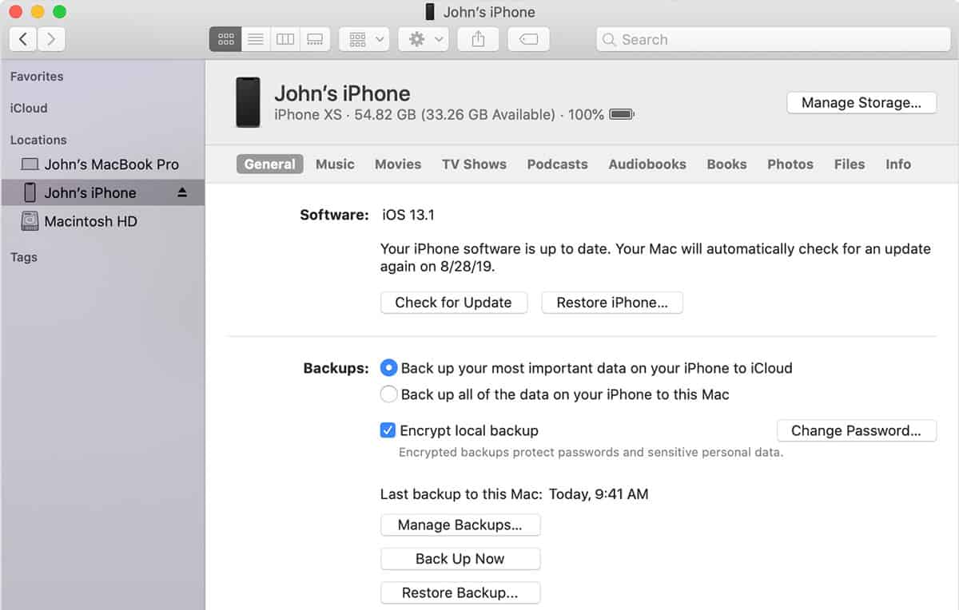This screenshot has height=610, width=959.
Task: Open the Audiobooks tab
Action: click(647, 164)
